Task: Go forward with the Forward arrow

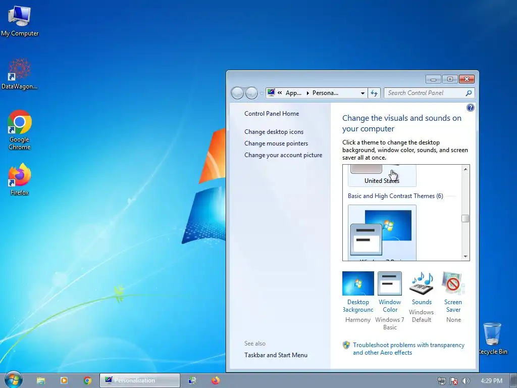Action: click(251, 93)
